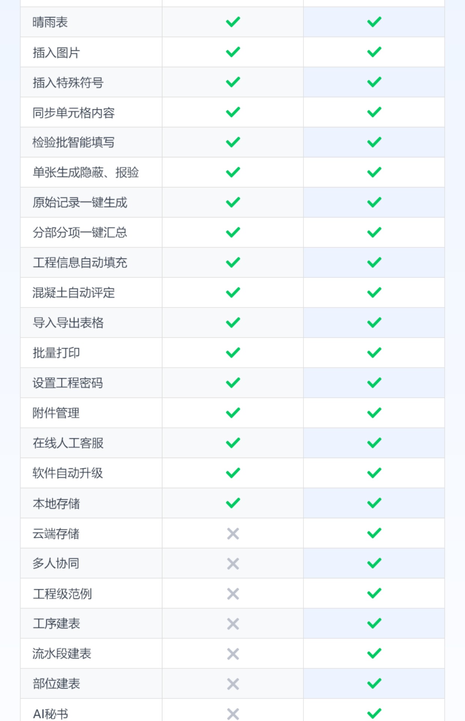465x721 pixels.
Task: Click the gray X in 多人协同 row
Action: click(233, 563)
